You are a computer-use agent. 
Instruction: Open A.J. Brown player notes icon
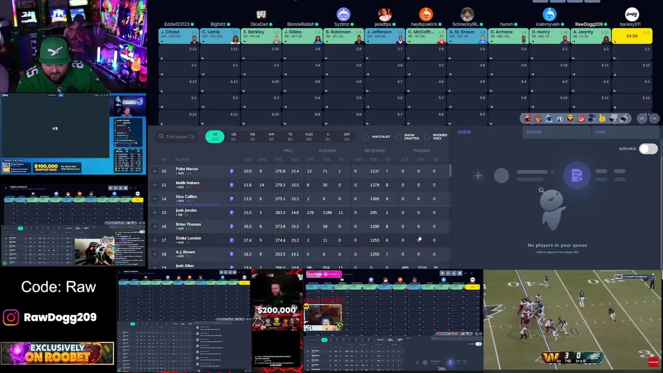pos(232,254)
